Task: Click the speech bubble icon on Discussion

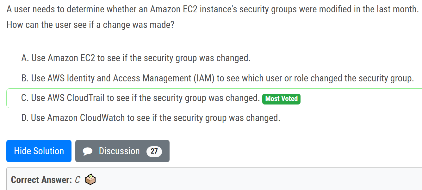Action: [88, 151]
